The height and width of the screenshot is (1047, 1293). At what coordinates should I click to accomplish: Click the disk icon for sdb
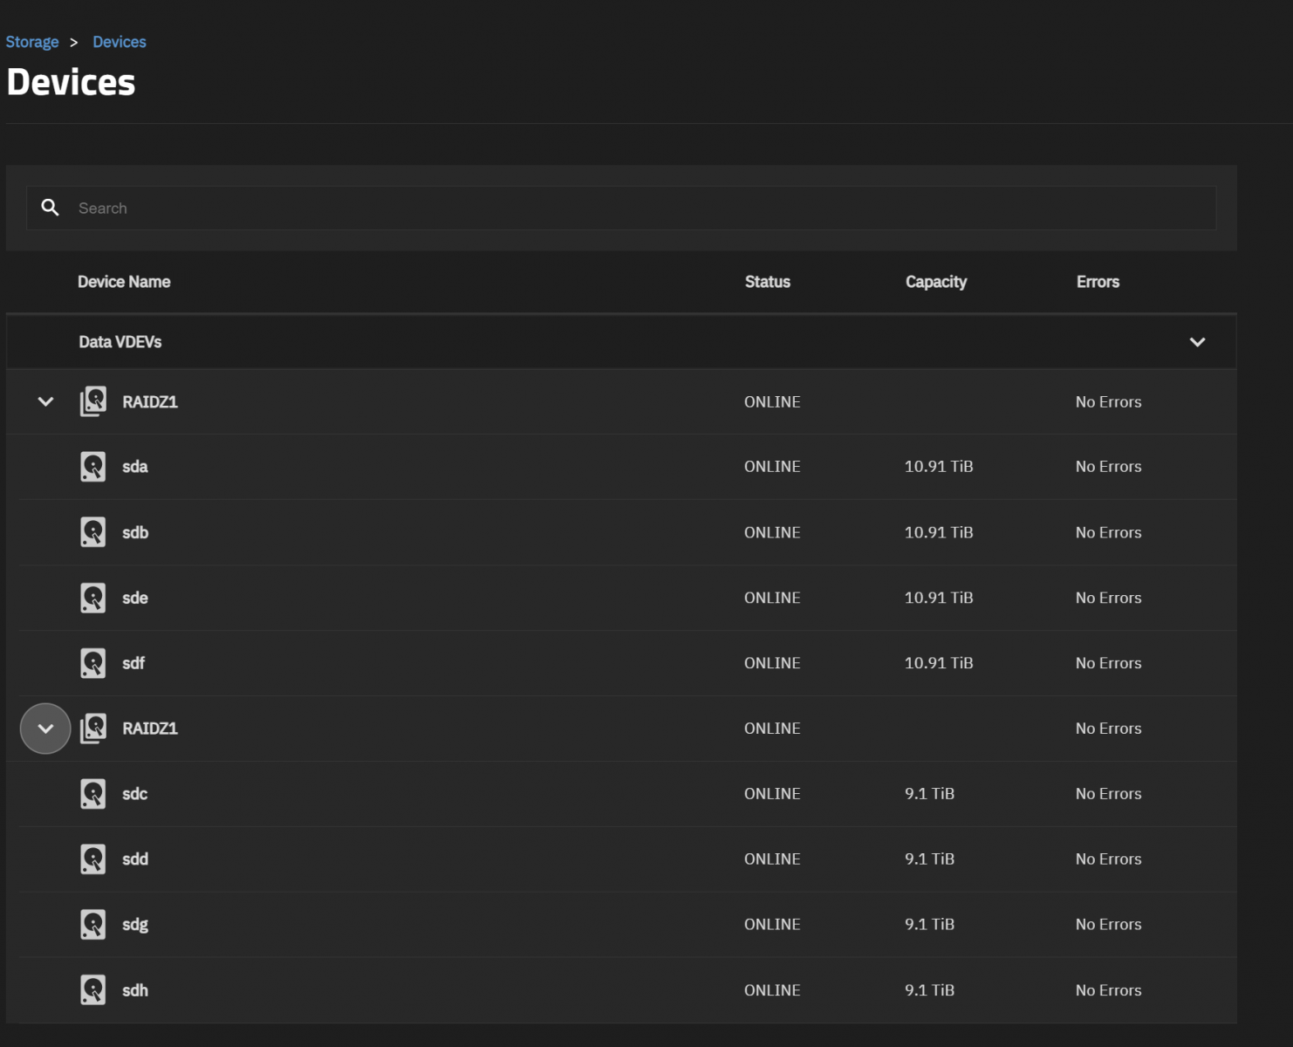click(93, 532)
